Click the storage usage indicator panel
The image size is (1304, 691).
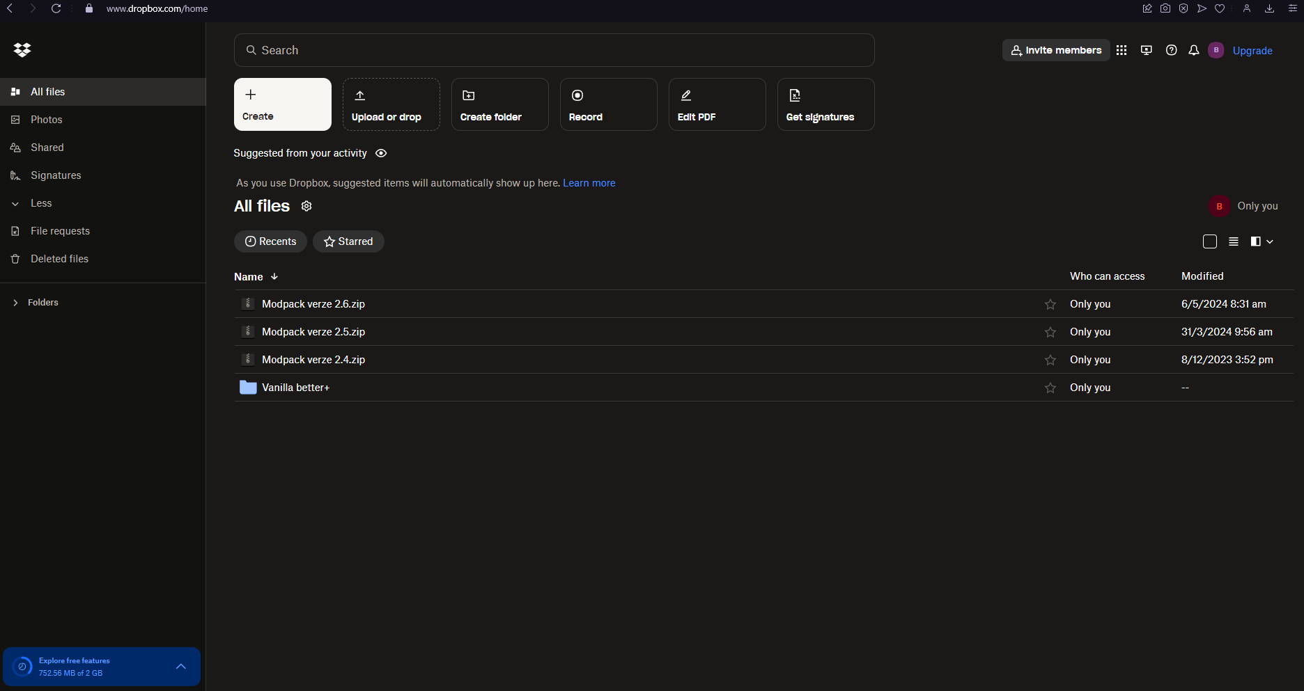pos(101,667)
